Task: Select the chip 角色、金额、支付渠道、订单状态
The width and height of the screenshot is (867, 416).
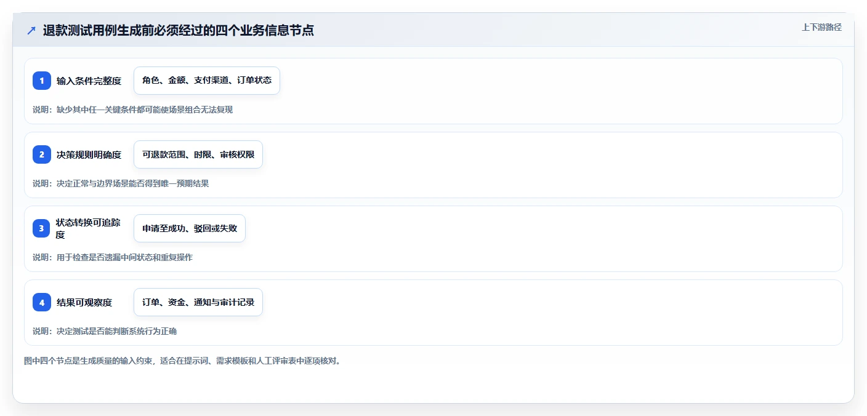Action: point(207,81)
